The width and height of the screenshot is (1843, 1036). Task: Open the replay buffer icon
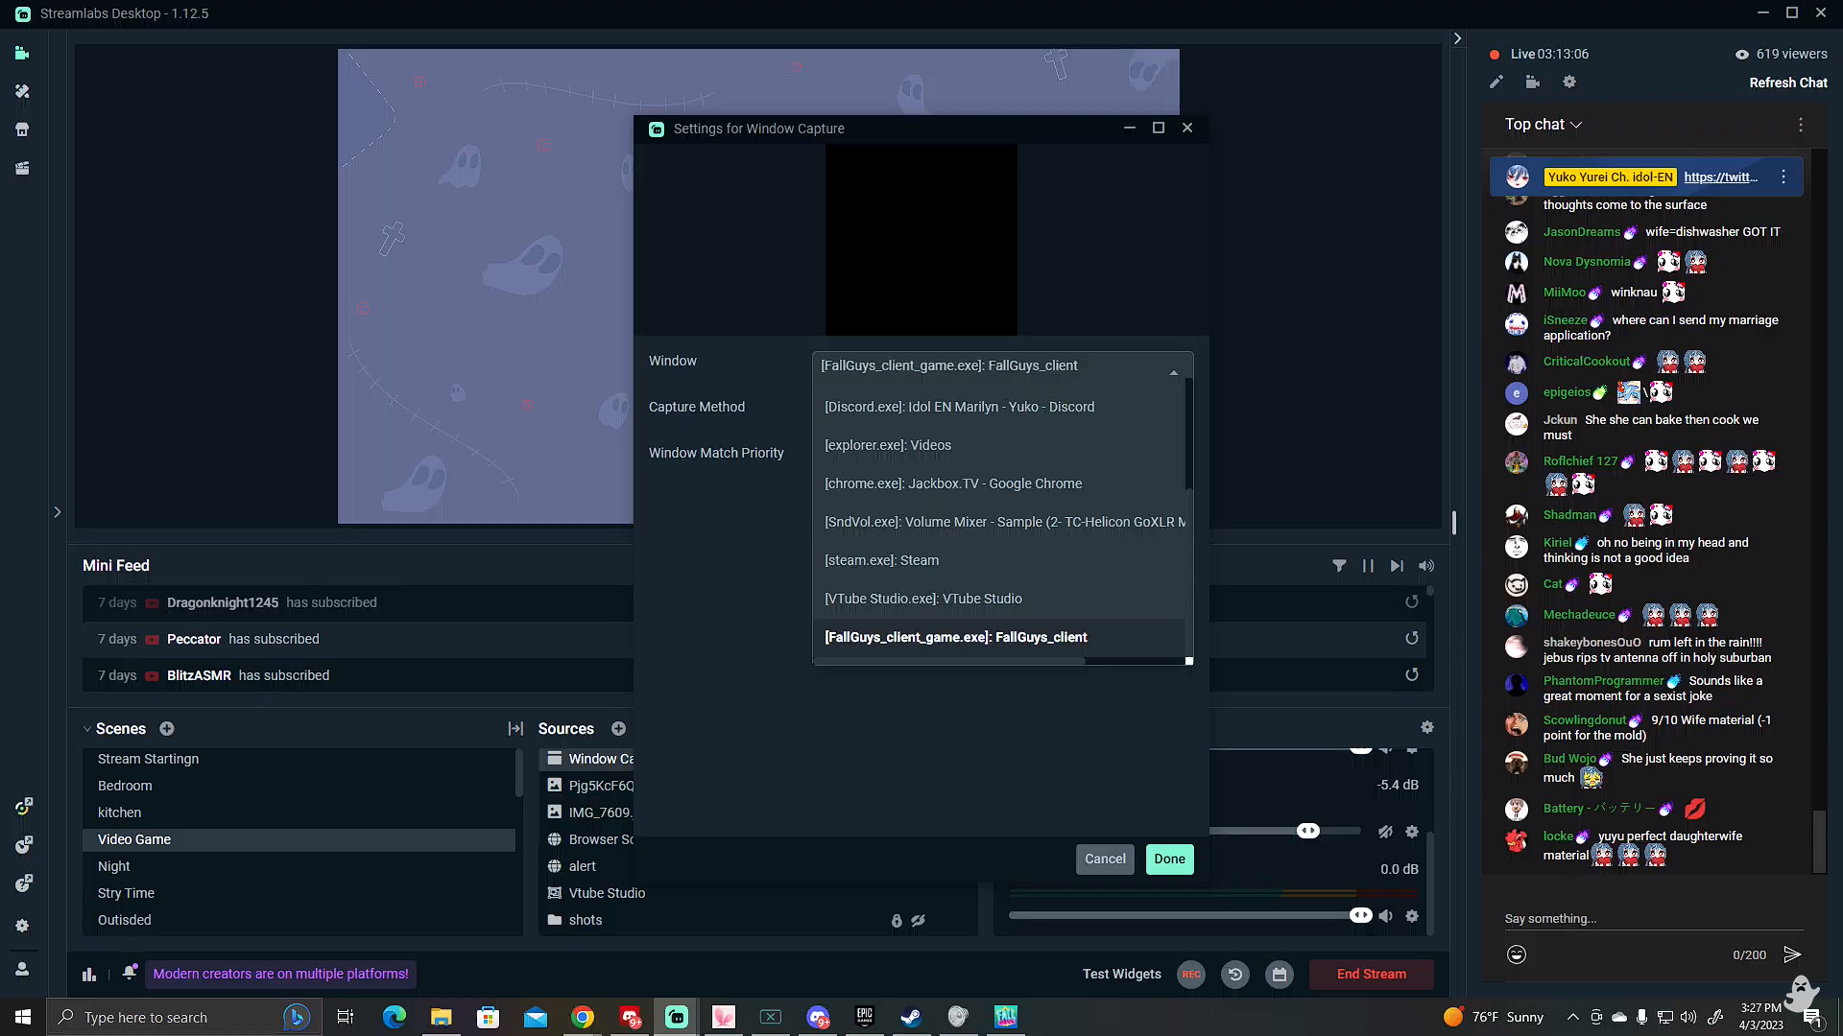pyautogui.click(x=1235, y=975)
